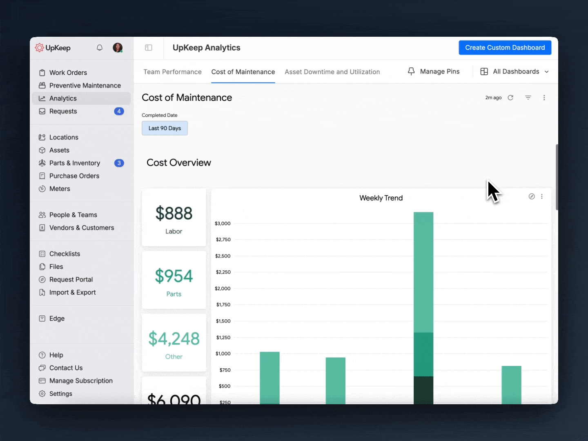Click the Locations map icon
Screen dimensions: 588x441
pos(42,137)
